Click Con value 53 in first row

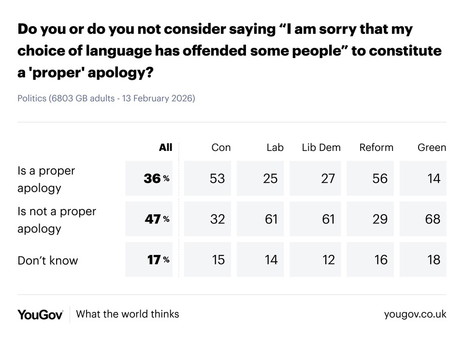coord(210,178)
